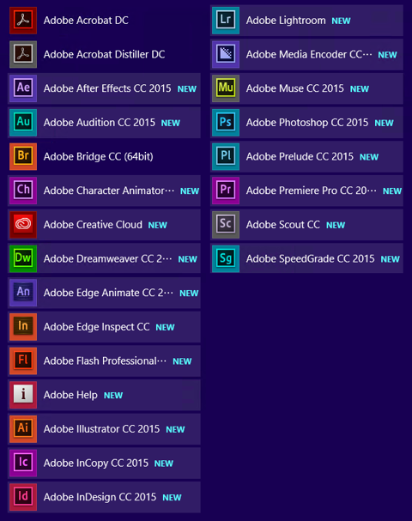The width and height of the screenshot is (412, 521).
Task: Click 'Adobe Character Animator' truncated label
Action: coord(109,191)
